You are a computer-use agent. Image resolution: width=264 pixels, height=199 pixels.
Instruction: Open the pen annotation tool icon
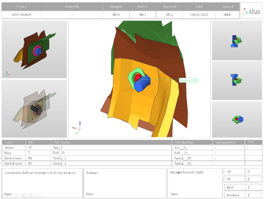(17, 196)
